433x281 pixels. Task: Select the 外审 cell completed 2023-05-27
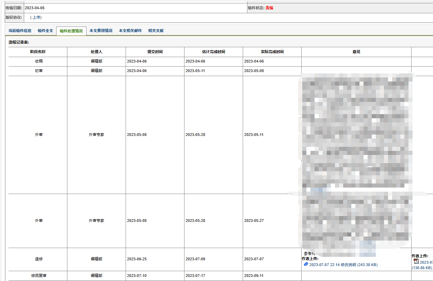[38, 221]
